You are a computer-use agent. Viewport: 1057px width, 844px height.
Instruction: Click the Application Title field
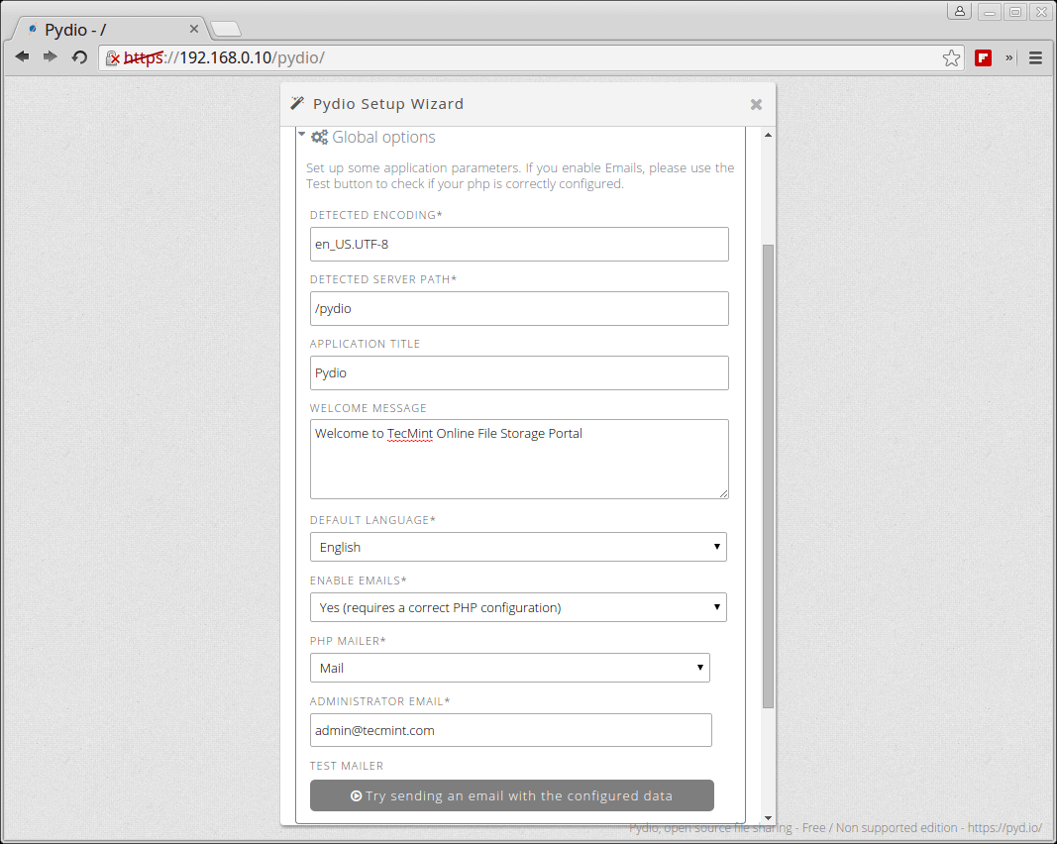[518, 373]
